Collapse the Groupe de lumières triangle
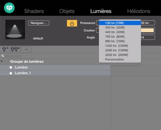 coord(2,61)
